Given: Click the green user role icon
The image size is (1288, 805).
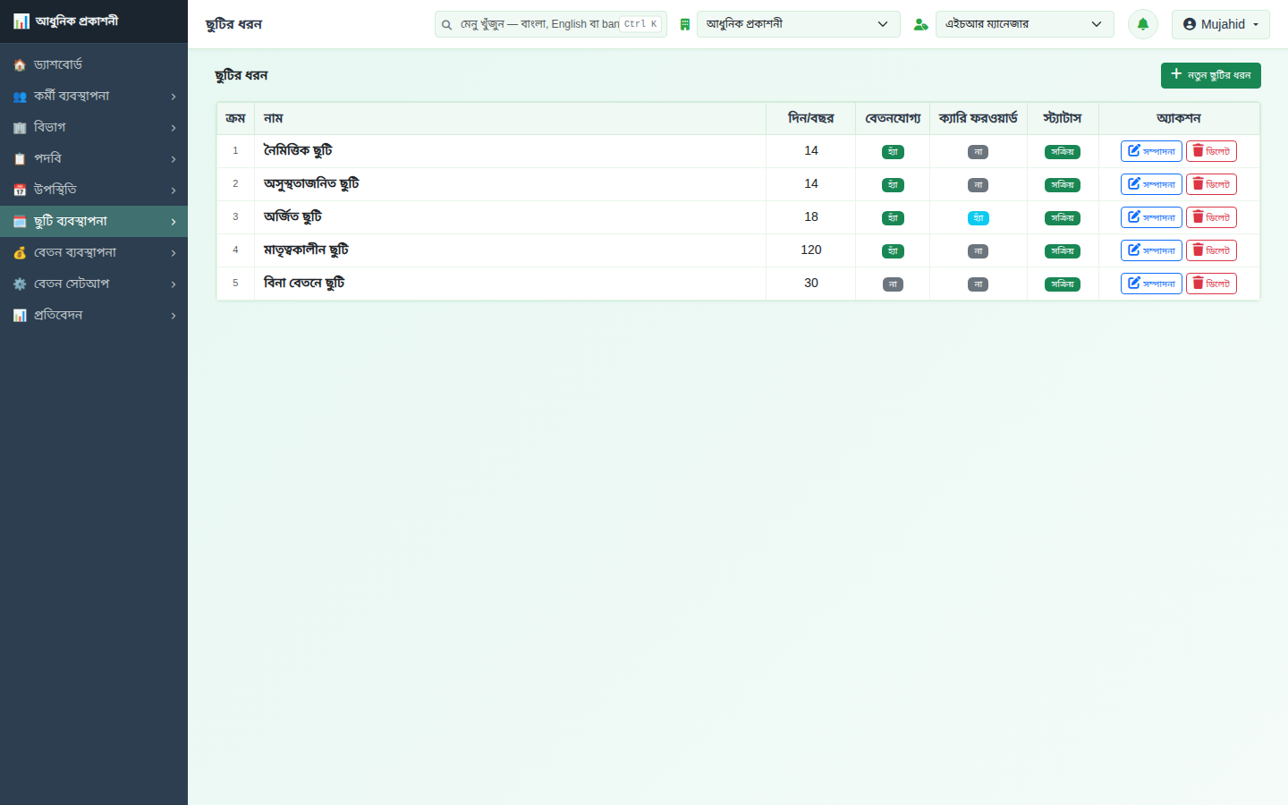Looking at the screenshot, I should (x=920, y=24).
